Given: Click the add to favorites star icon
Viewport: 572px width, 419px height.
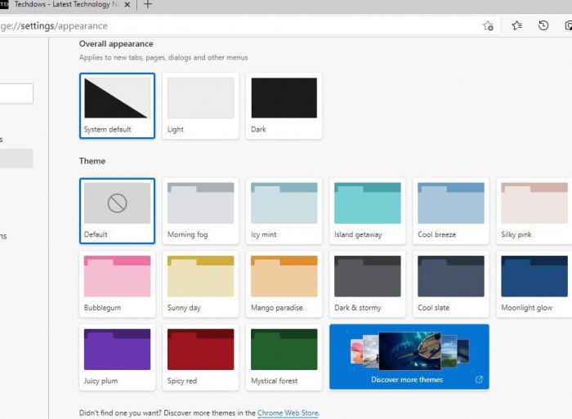Looking at the screenshot, I should (488, 26).
